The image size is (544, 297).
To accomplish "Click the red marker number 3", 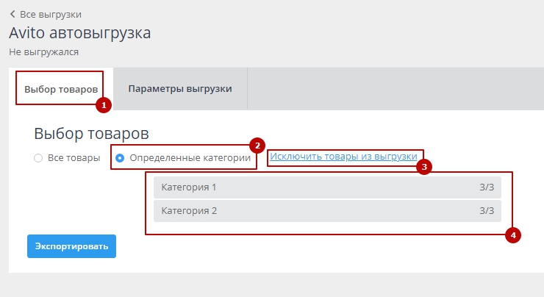I will click(423, 166).
